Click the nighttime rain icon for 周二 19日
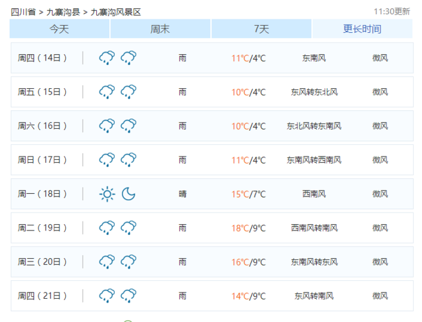Viewport: 422px width, 322px height. point(128,228)
